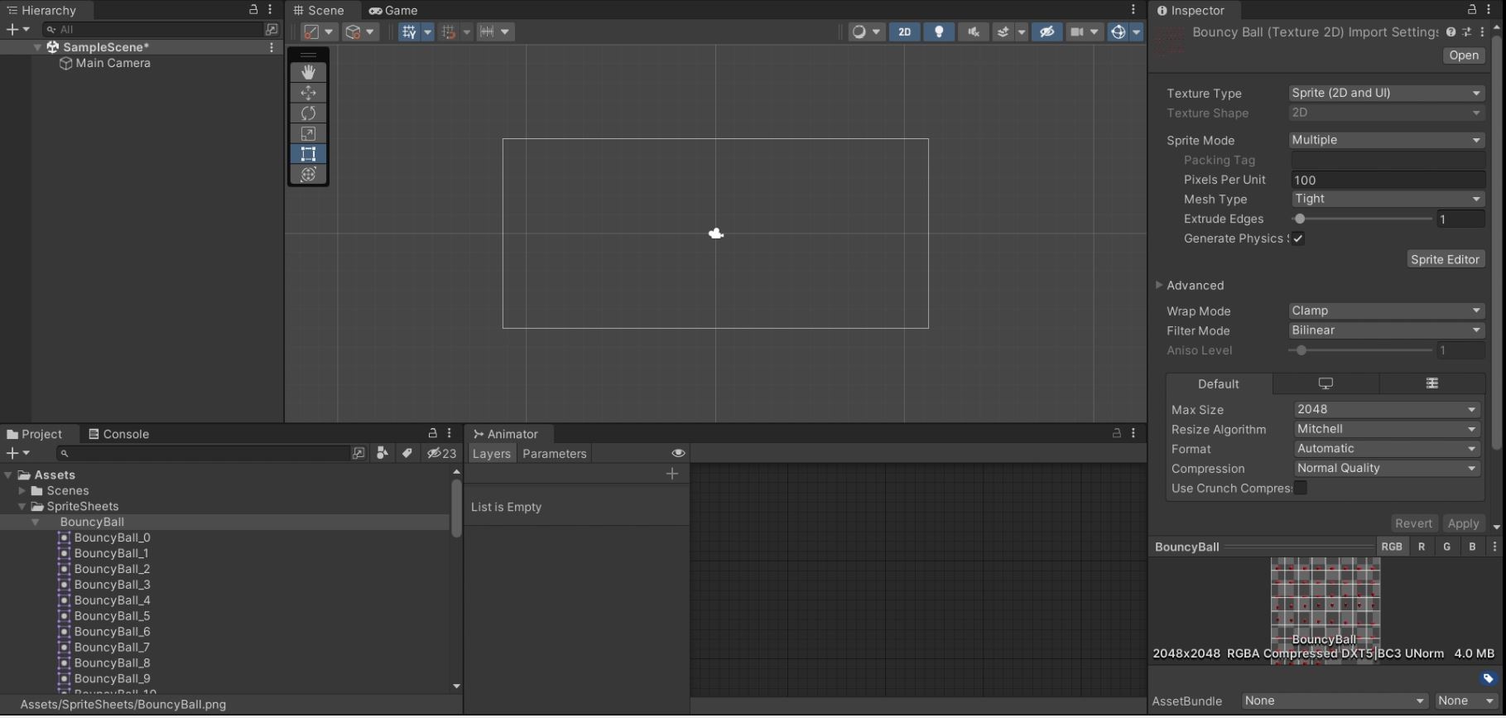
Task: Open the Sprite Editor button
Action: pos(1445,259)
